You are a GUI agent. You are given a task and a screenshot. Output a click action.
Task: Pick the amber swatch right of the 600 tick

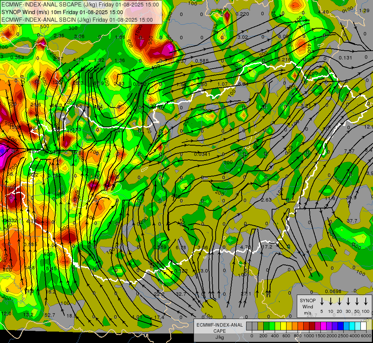click(289, 326)
